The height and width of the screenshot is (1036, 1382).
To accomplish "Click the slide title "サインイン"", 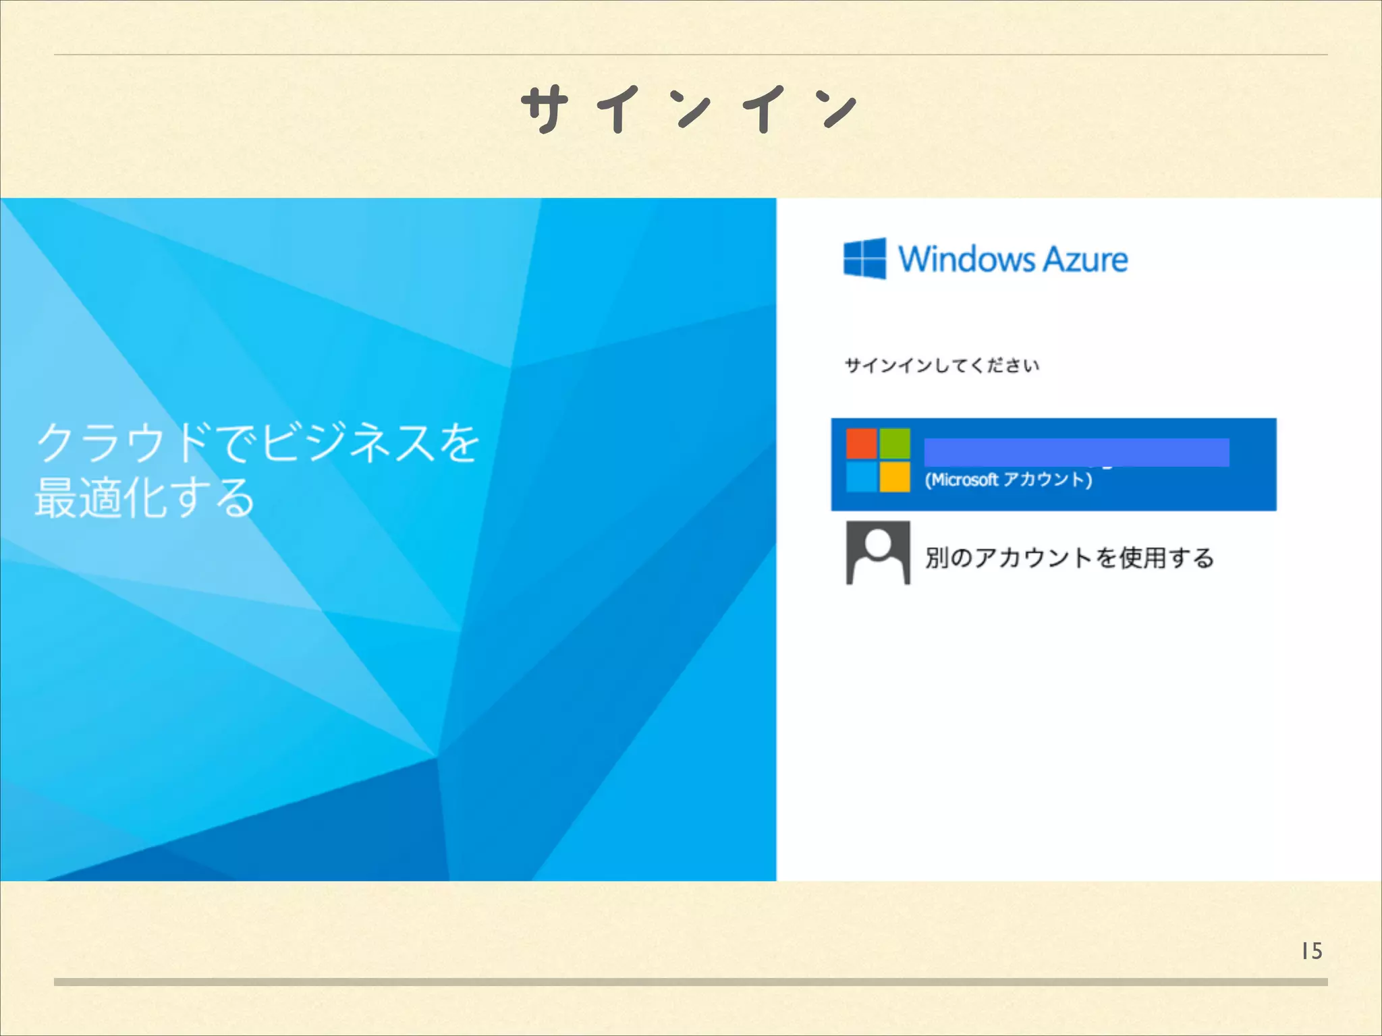I will point(689,109).
